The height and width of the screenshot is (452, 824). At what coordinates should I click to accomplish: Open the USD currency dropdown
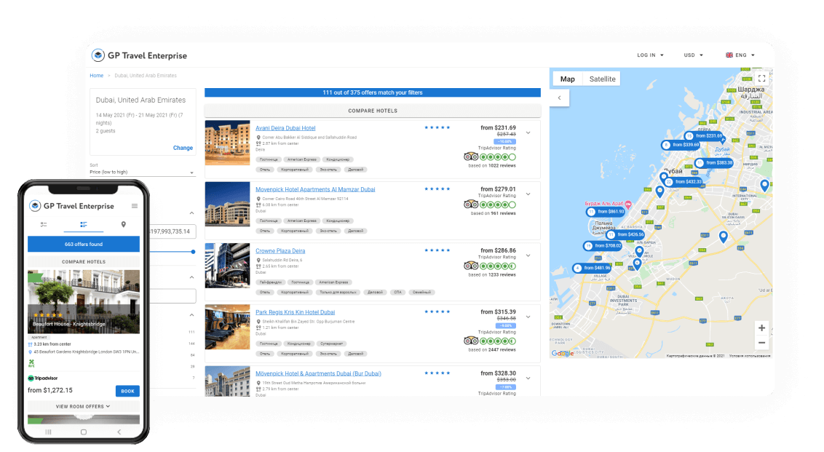click(x=693, y=55)
